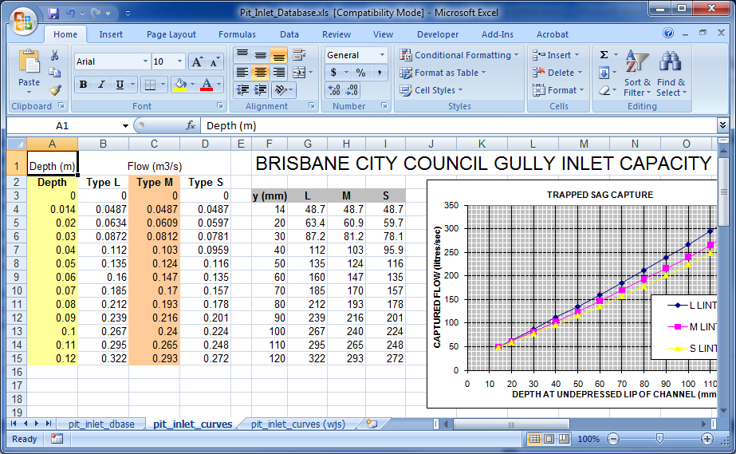Zoom in with plus button

coord(707,439)
